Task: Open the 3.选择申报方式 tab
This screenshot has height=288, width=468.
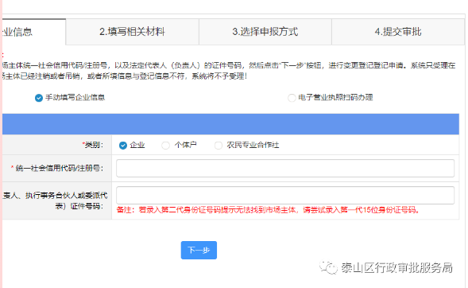Action: [265, 32]
